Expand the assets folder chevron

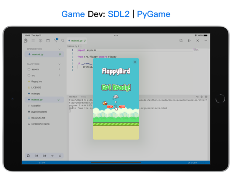point(59,69)
